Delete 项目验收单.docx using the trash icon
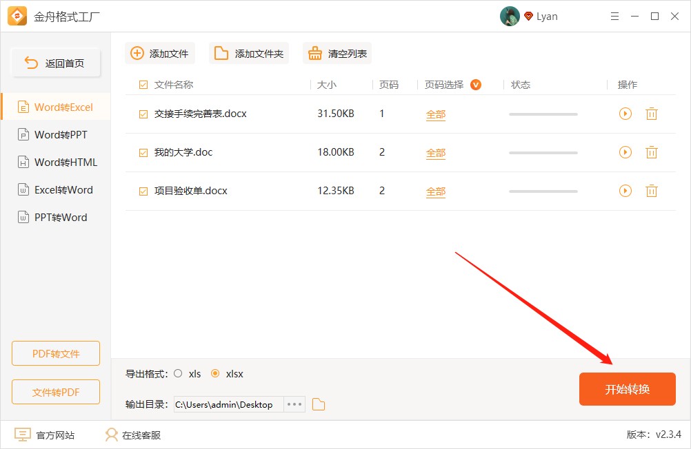Viewport: 691px width, 449px height. coord(651,191)
